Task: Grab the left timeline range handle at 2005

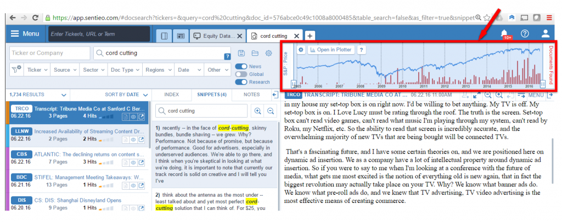Action: 294,84
